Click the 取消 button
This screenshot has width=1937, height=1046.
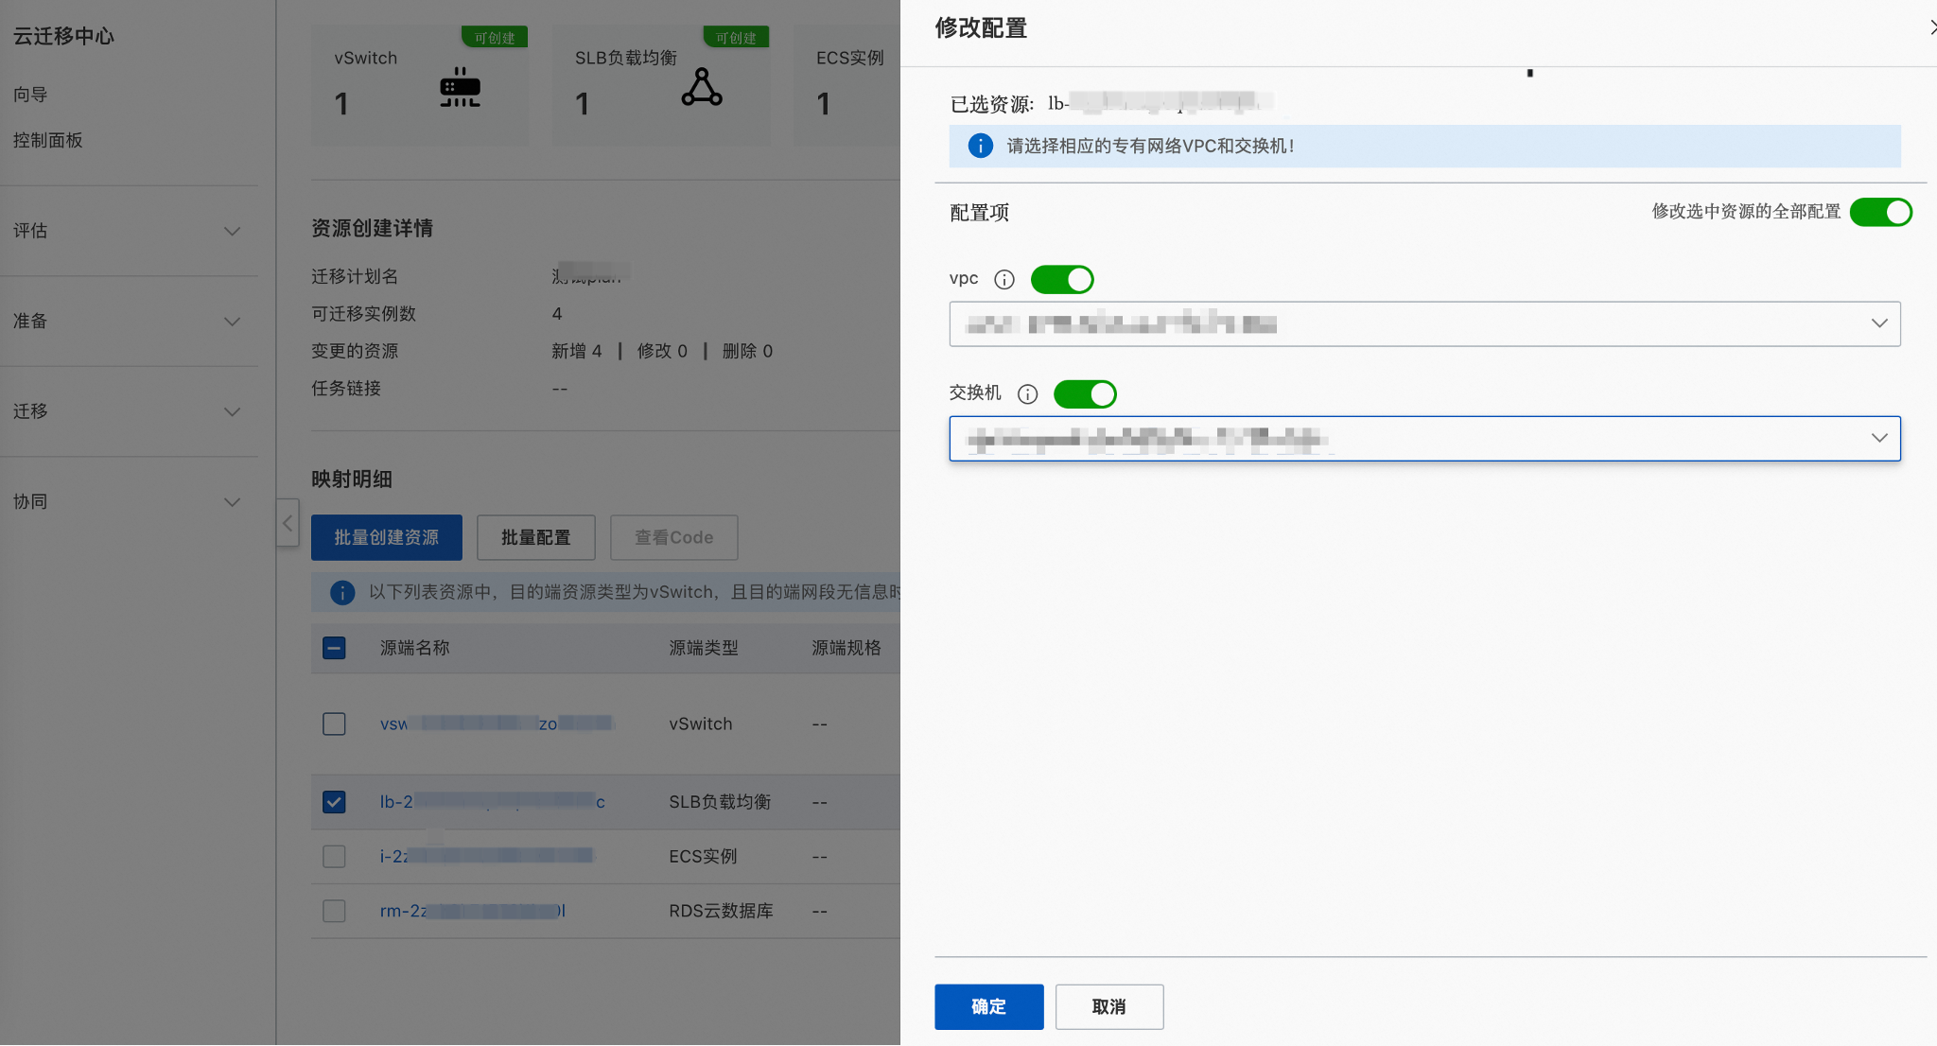[1109, 1007]
